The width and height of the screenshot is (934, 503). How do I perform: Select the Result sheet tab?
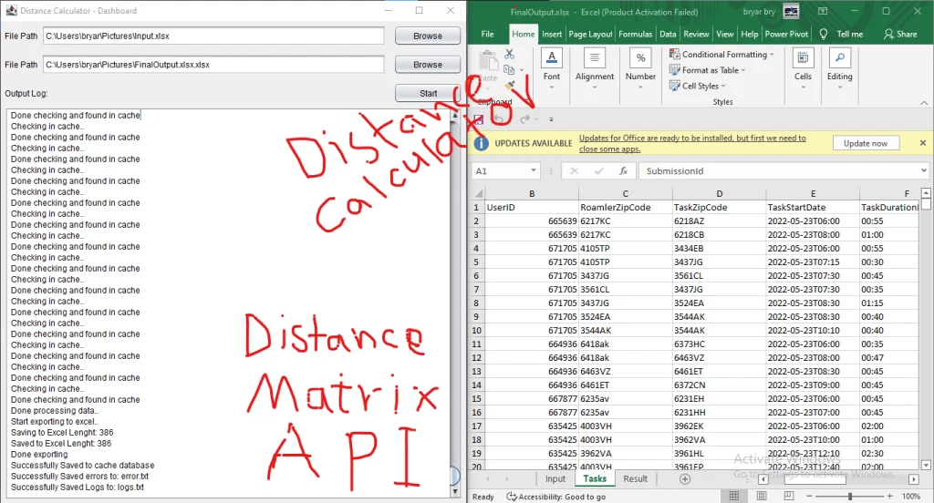click(635, 478)
